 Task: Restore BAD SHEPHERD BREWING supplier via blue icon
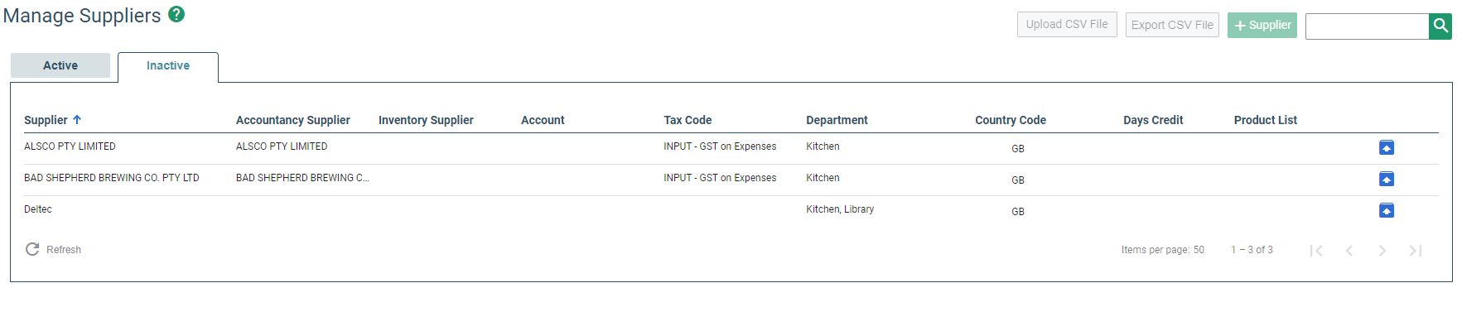[1387, 179]
